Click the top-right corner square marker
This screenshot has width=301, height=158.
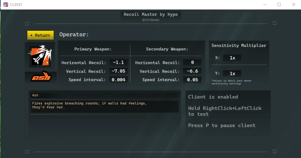tap(275, 23)
